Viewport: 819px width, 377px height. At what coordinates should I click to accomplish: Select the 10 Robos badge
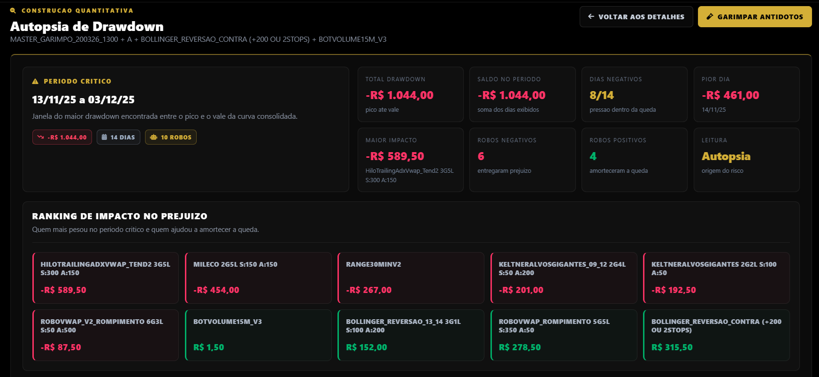tap(171, 137)
